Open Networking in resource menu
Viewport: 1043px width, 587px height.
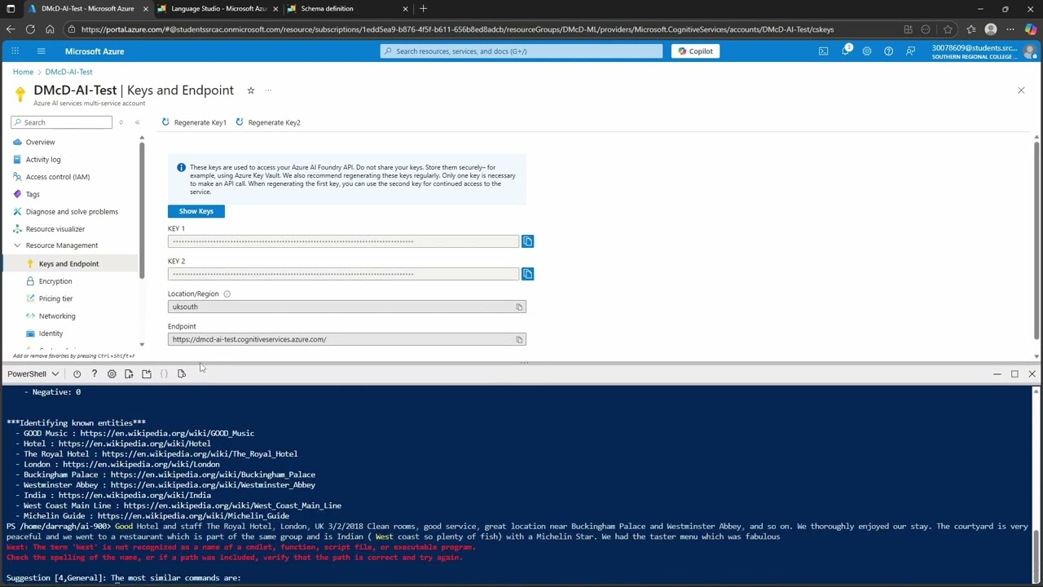click(x=57, y=316)
